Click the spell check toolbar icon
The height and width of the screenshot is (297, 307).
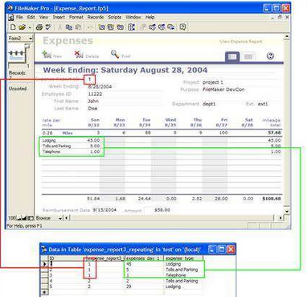(48, 27)
